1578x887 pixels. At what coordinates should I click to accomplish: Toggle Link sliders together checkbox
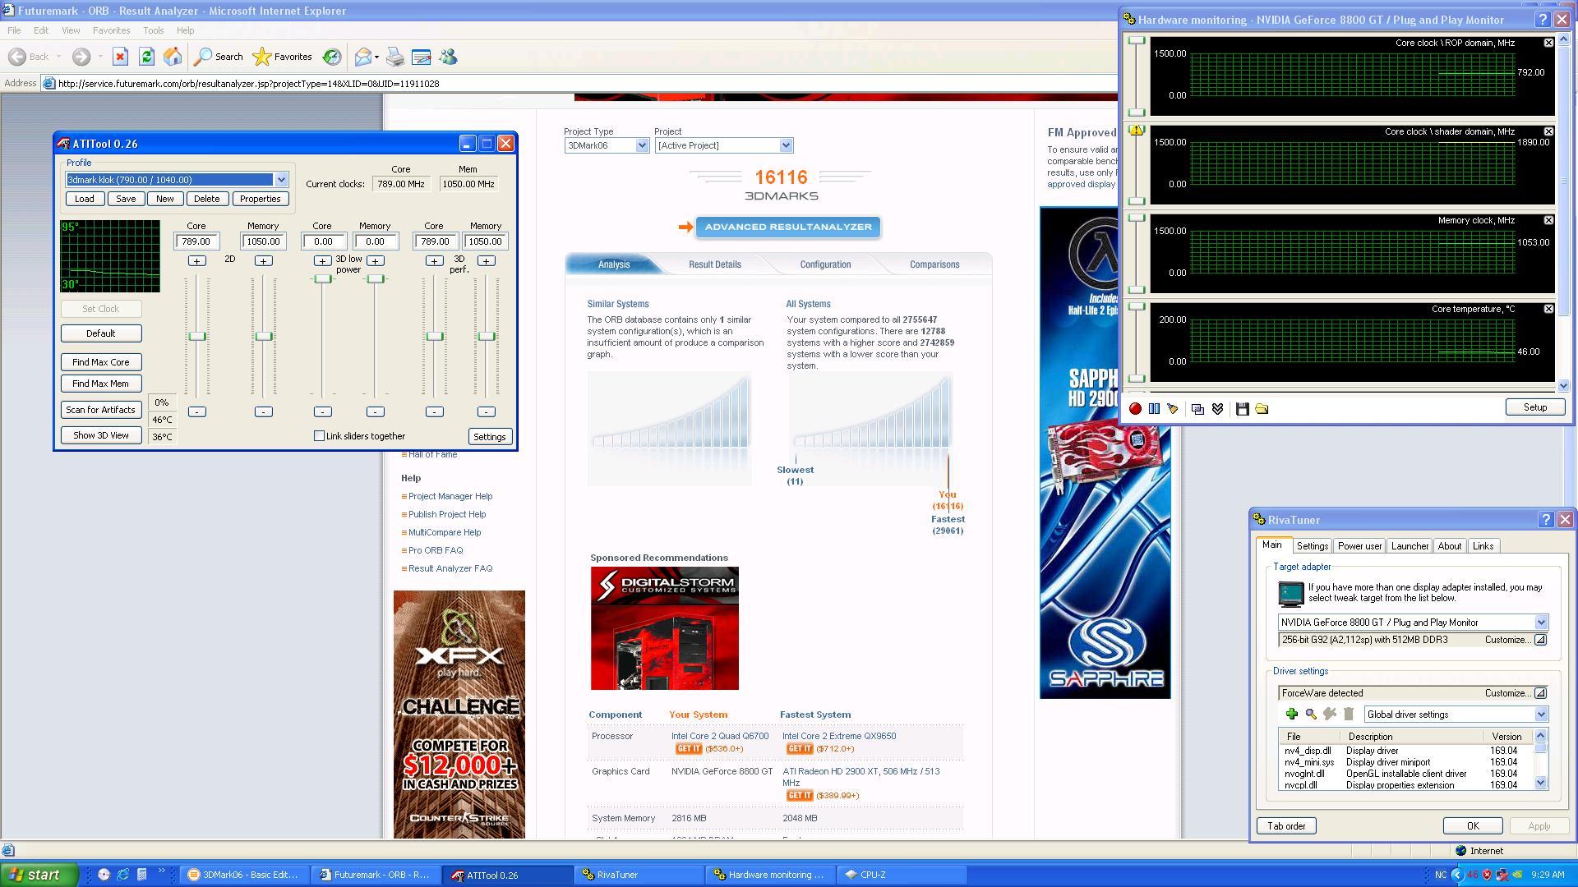click(319, 436)
